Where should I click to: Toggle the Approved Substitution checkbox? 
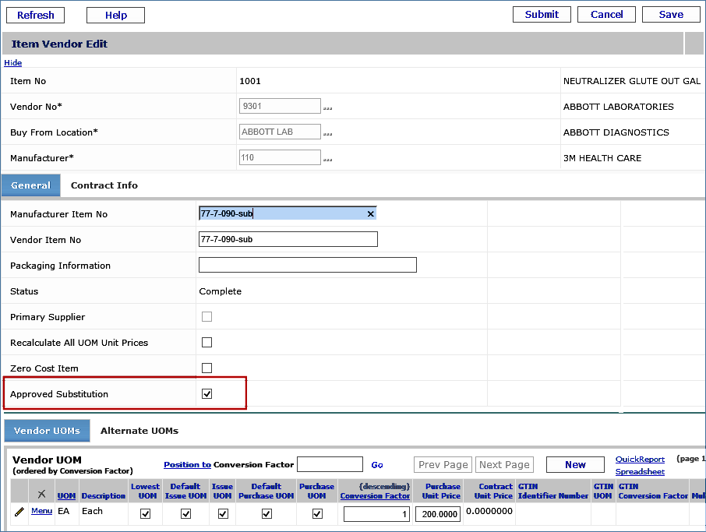[x=207, y=394]
